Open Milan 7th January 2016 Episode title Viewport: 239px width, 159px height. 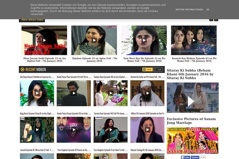147,114
